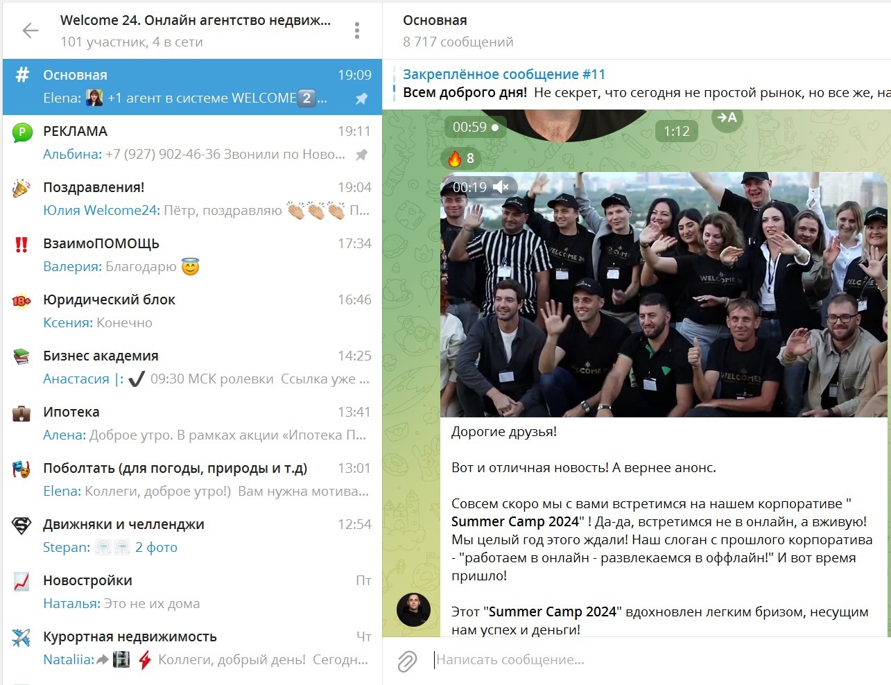The image size is (891, 685).
Task: Click the group title Welcome 24 header
Action: pos(196,21)
